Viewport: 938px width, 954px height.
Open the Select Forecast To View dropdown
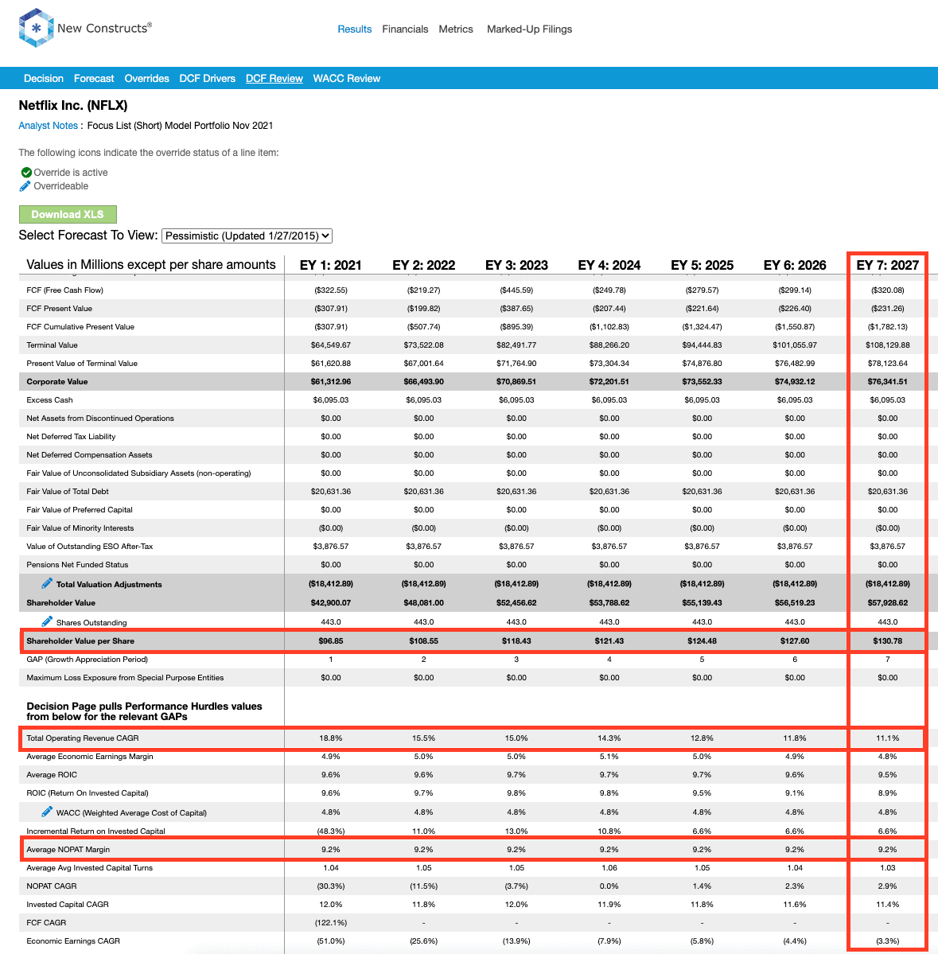(247, 236)
